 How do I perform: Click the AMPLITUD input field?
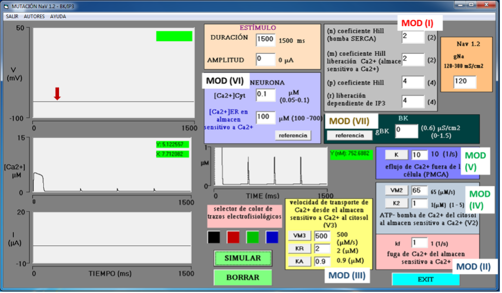click(266, 60)
